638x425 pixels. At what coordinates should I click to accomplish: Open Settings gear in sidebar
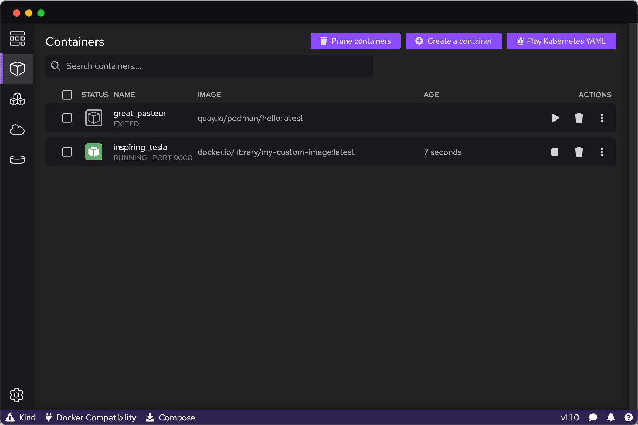click(x=17, y=395)
